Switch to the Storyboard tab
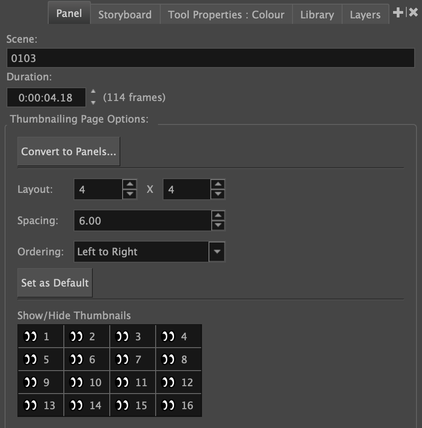The height and width of the screenshot is (428, 422). click(124, 15)
